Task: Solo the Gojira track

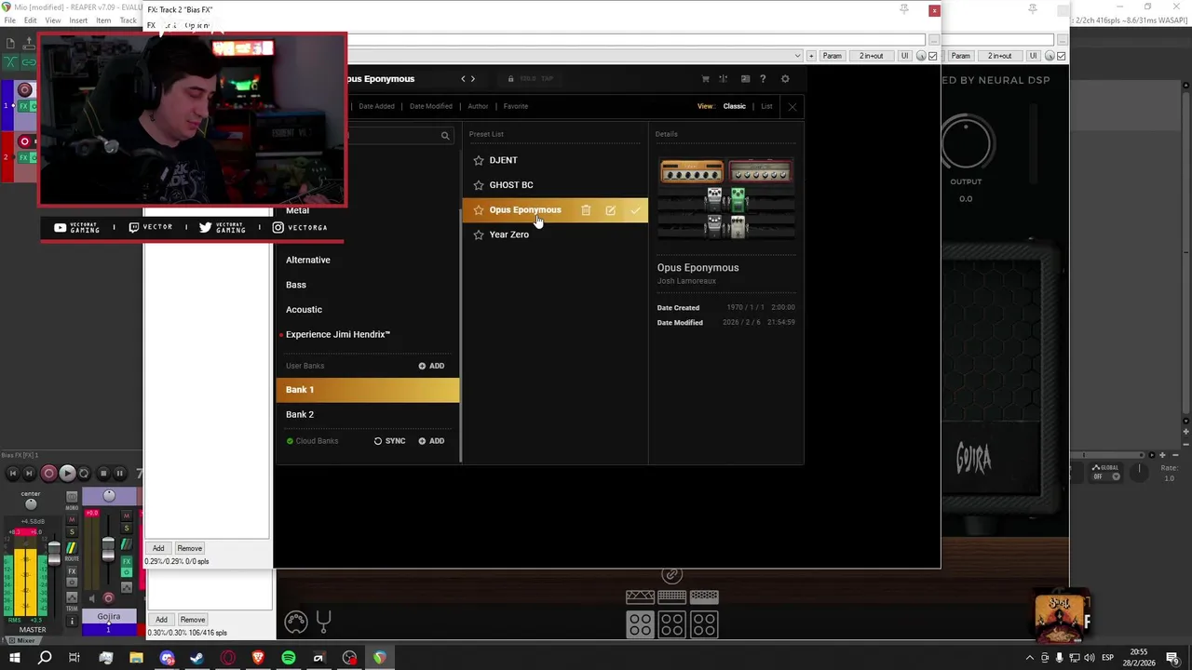Action: tap(127, 529)
